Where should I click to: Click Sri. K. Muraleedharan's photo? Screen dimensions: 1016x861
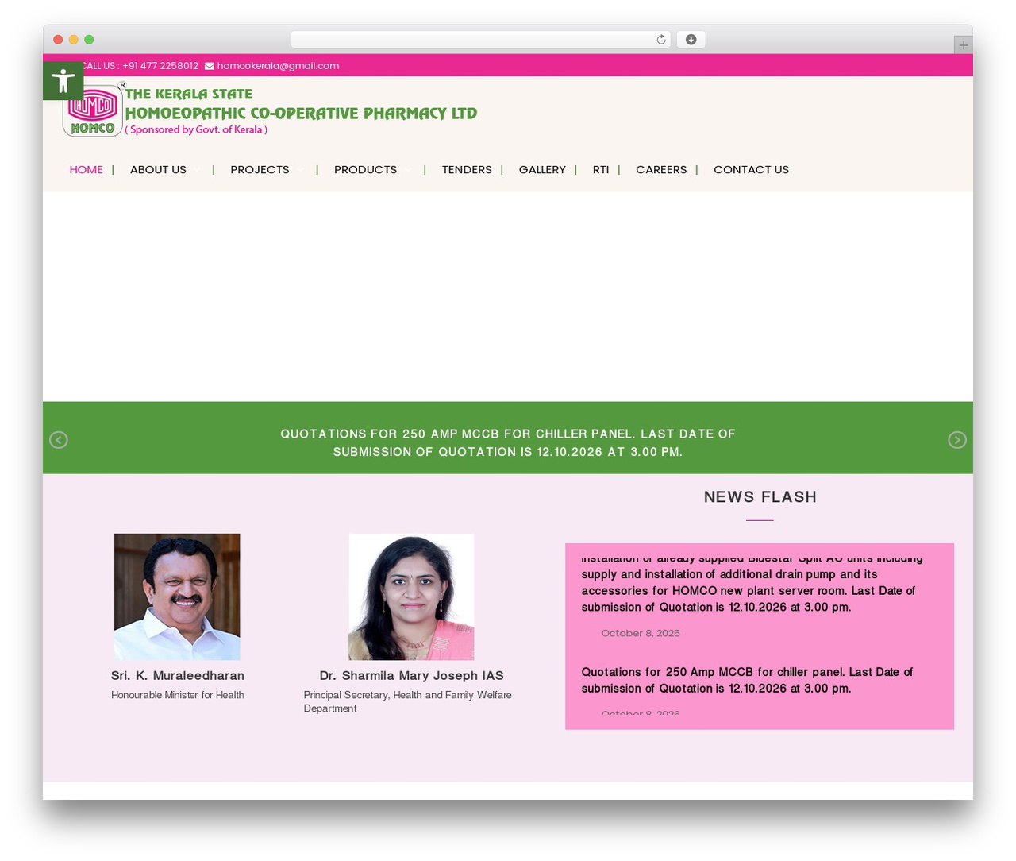coord(177,597)
